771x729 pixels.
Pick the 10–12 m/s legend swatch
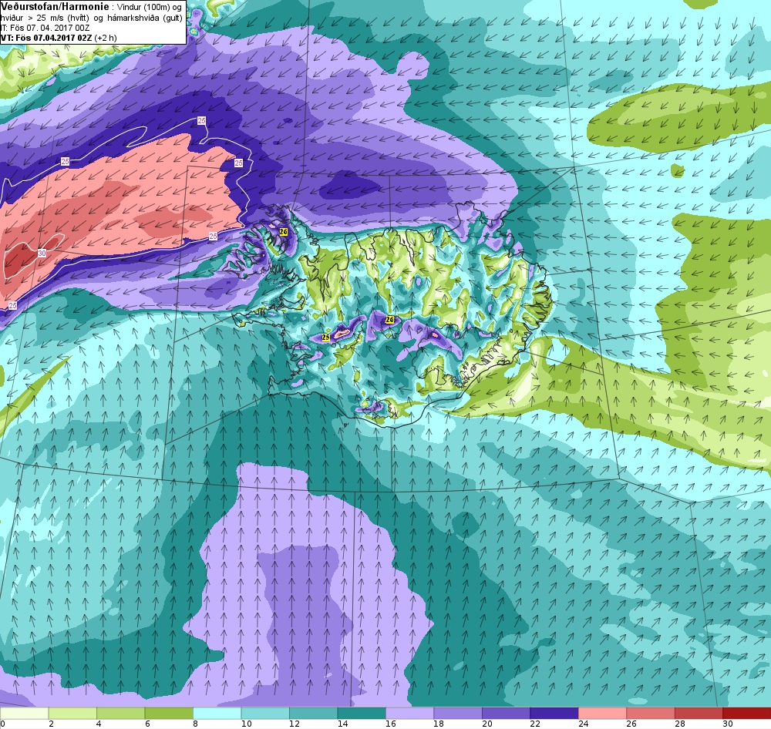tap(265, 713)
